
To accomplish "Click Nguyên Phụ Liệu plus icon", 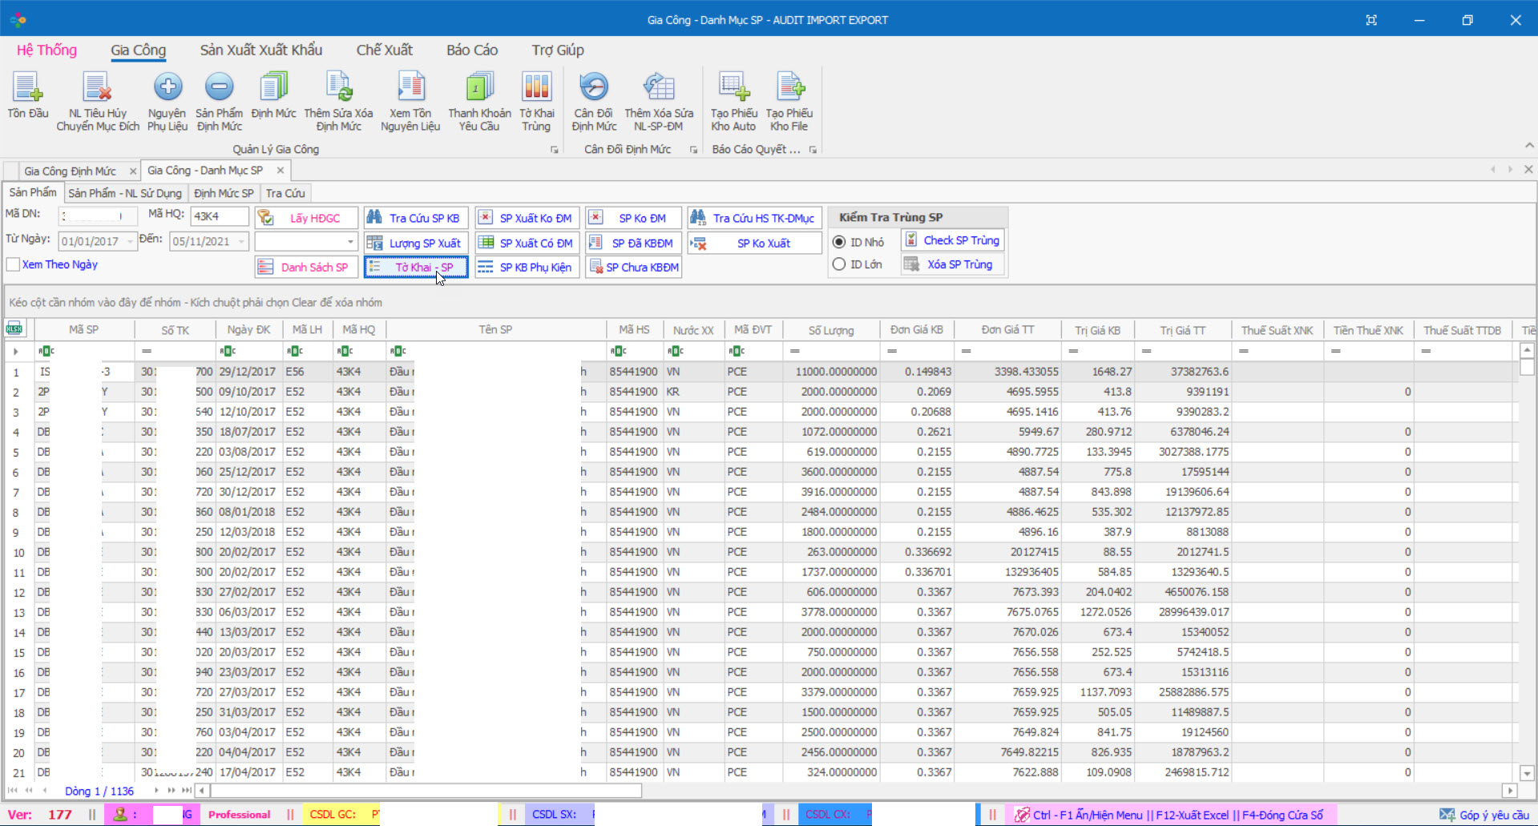I will point(168,87).
